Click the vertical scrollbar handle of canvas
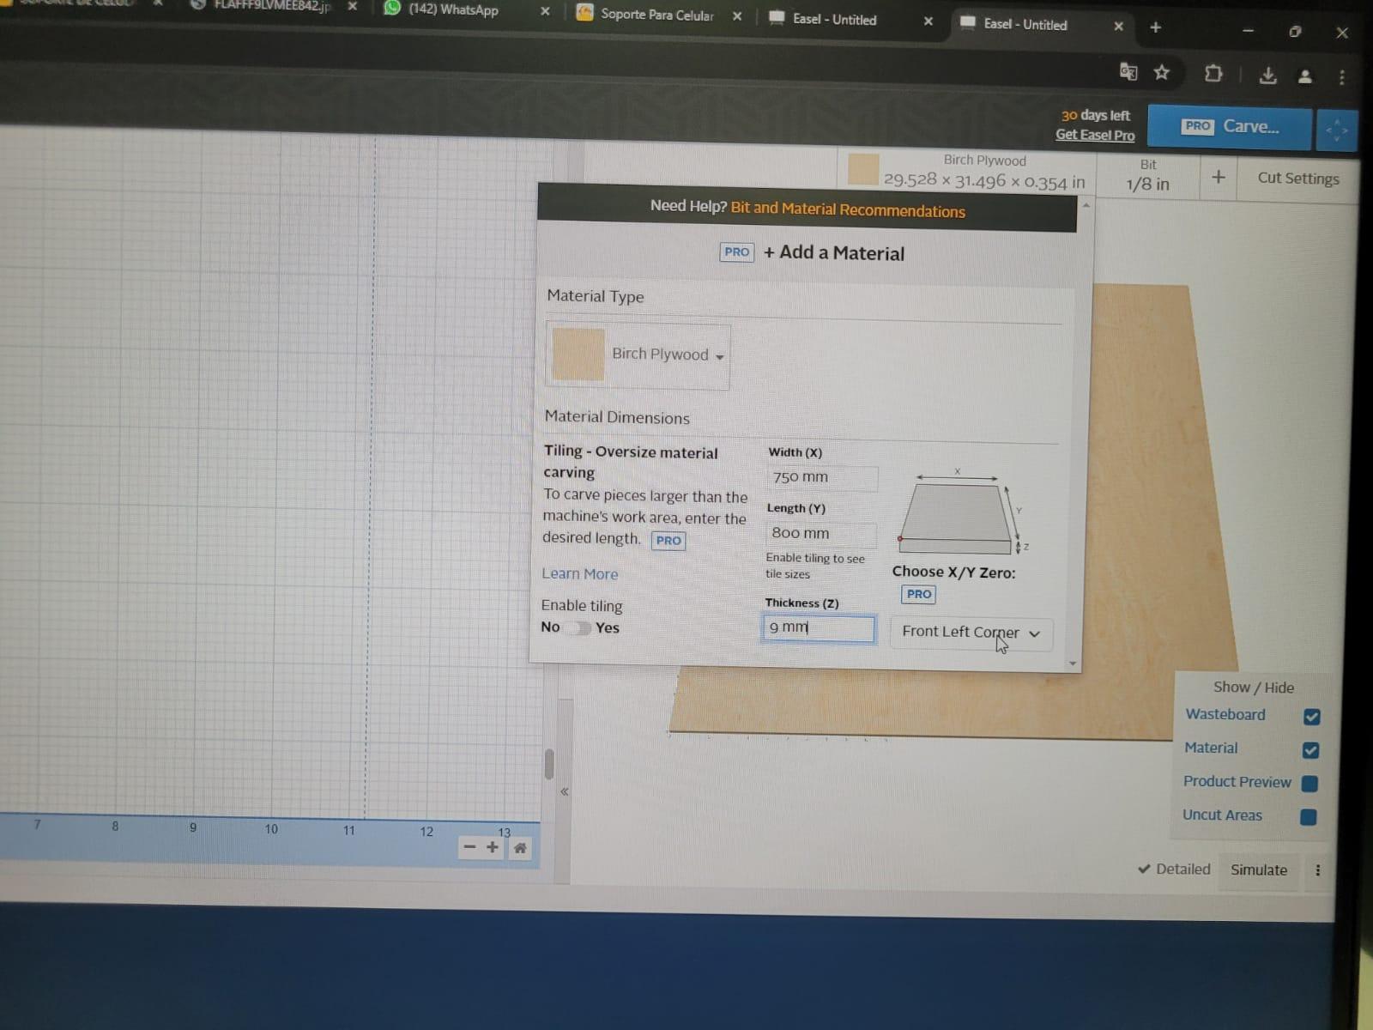Screen dimensions: 1373x1030 [549, 763]
